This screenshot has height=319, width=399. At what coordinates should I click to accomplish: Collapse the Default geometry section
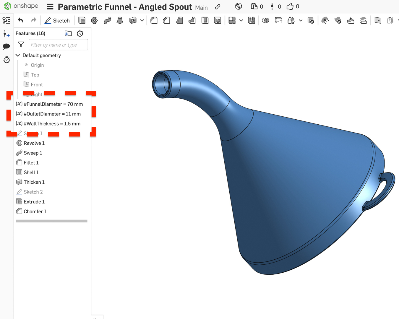click(x=18, y=55)
